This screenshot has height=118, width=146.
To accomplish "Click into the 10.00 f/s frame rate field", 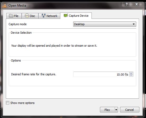I will 101,74.
